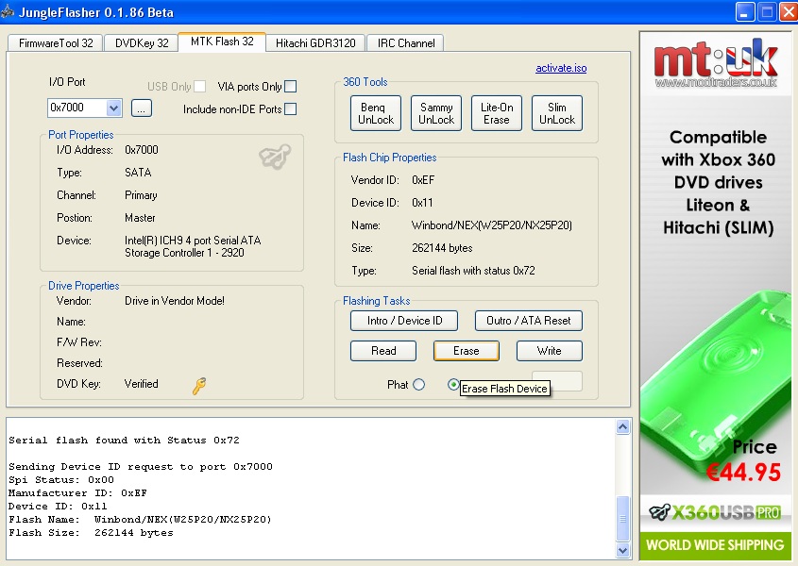Click the "Erase Flash Device" tooltip

[x=504, y=389]
